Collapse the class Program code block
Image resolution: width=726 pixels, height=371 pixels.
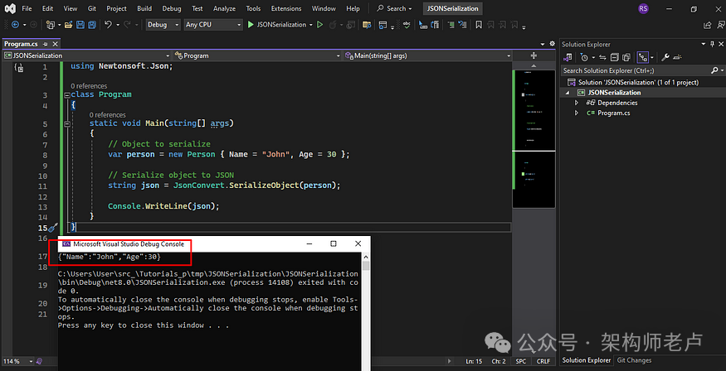click(67, 94)
